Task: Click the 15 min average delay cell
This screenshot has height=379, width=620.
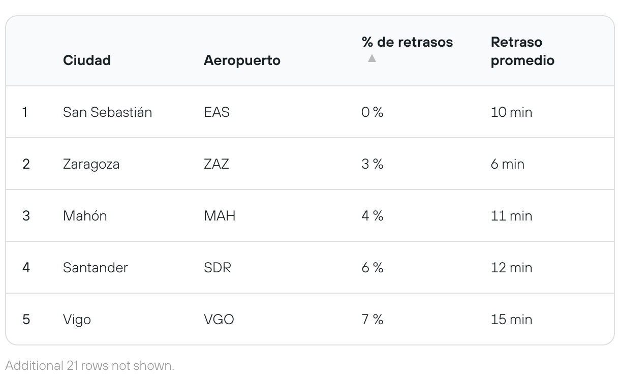Action: (511, 320)
